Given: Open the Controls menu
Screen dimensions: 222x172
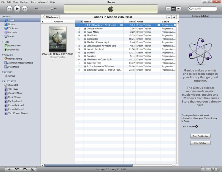Looking at the screenshot, I should click(x=24, y=2).
